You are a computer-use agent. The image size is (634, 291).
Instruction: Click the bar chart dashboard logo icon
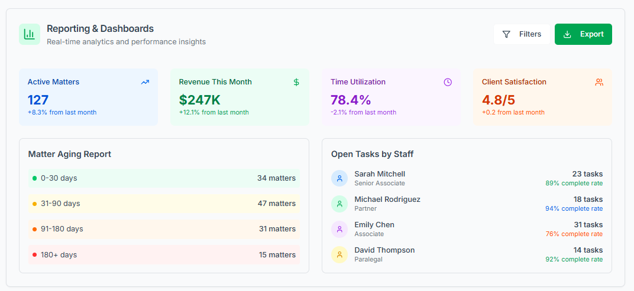tap(29, 34)
